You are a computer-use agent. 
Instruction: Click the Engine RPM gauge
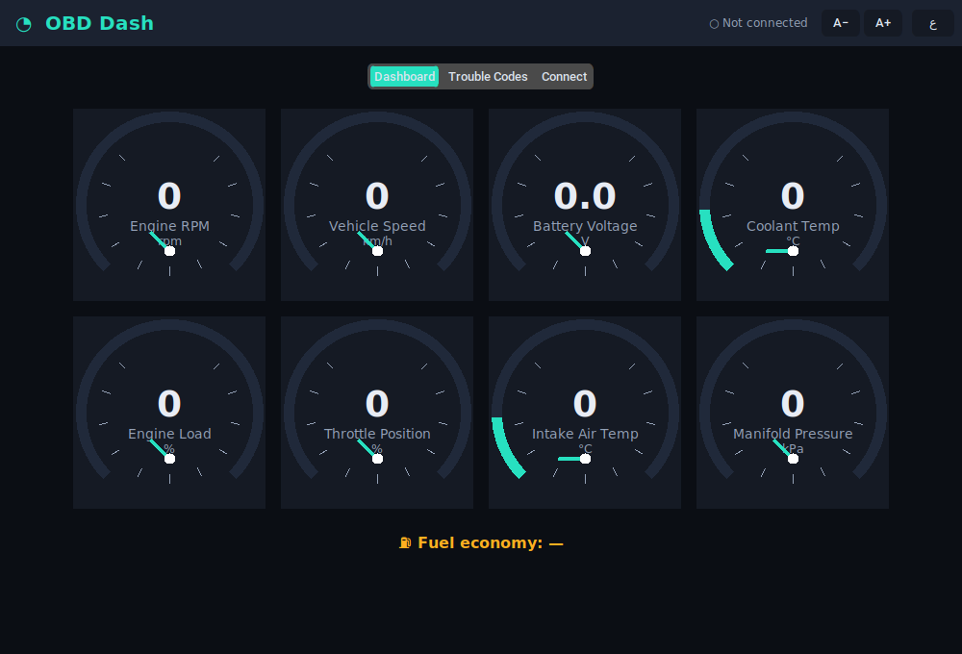(169, 205)
